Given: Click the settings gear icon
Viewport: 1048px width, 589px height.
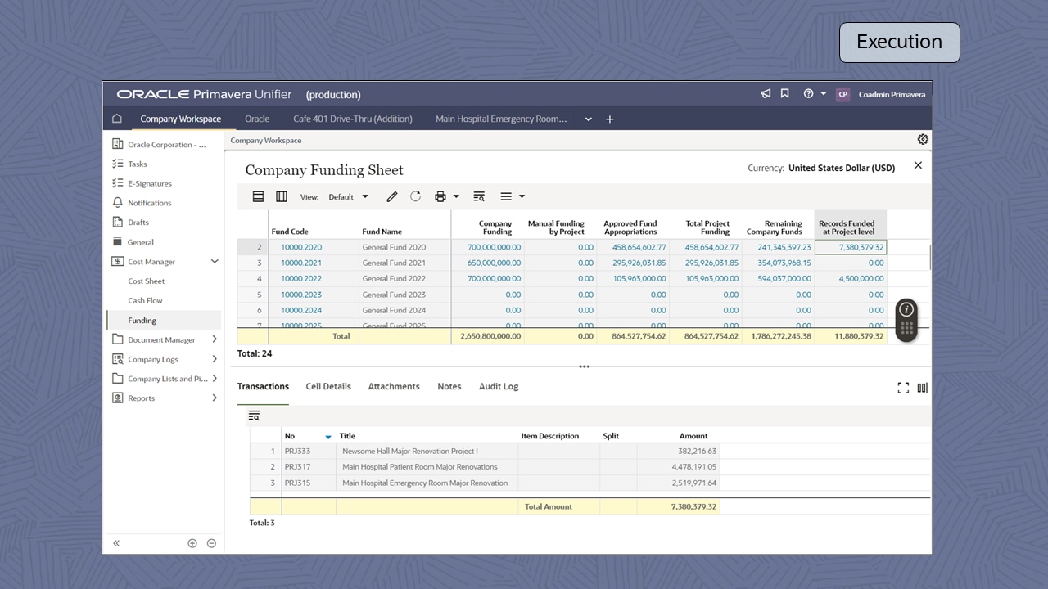Looking at the screenshot, I should click(x=923, y=140).
